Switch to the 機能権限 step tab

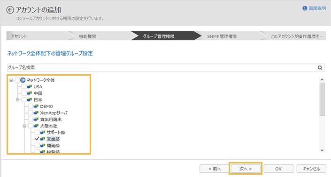[x=88, y=36]
